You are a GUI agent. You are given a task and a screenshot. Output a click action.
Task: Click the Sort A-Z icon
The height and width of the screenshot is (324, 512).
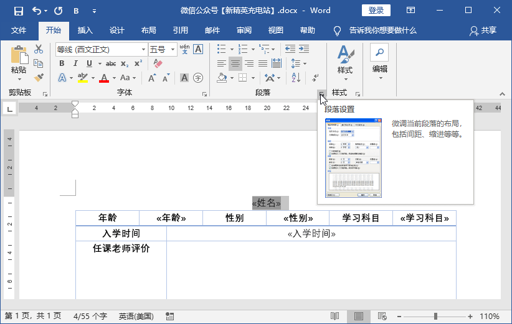pos(296,78)
